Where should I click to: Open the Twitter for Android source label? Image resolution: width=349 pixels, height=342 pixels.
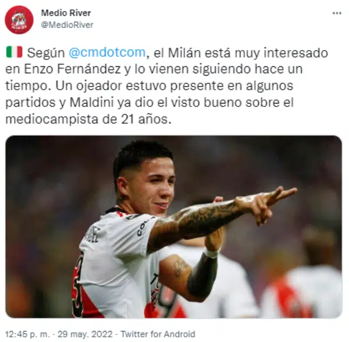point(158,334)
